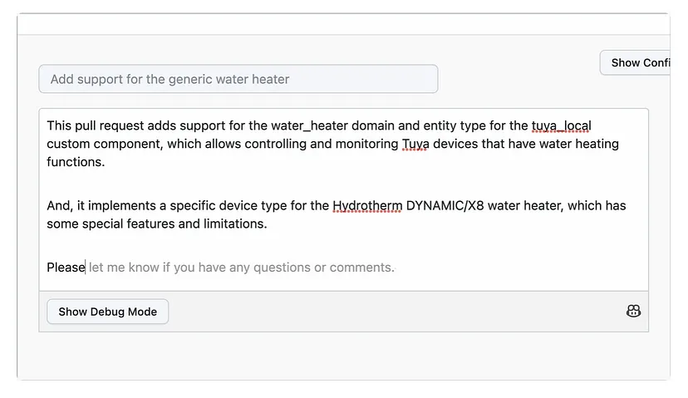Focus the pull request title input field
This screenshot has width=688, height=398.
[x=238, y=80]
